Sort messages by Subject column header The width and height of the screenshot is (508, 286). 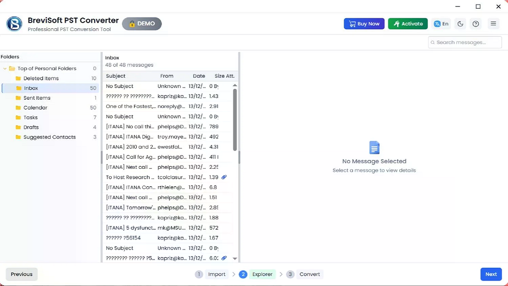tap(115, 76)
